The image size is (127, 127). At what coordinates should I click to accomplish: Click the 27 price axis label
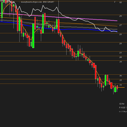point(120,25)
